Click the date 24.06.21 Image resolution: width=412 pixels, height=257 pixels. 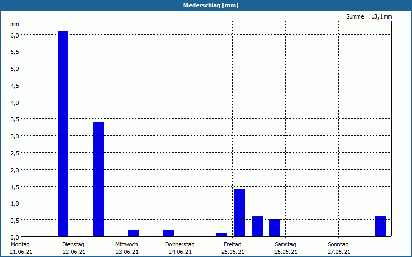coord(180,252)
